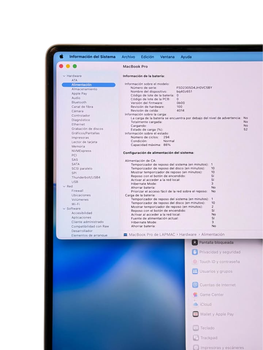Click Hardware in the path bar

188,234
